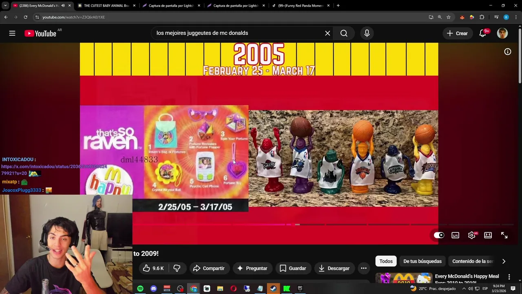This screenshot has height=294, width=522.
Task: Switch the player to theater mode
Action: 488,235
